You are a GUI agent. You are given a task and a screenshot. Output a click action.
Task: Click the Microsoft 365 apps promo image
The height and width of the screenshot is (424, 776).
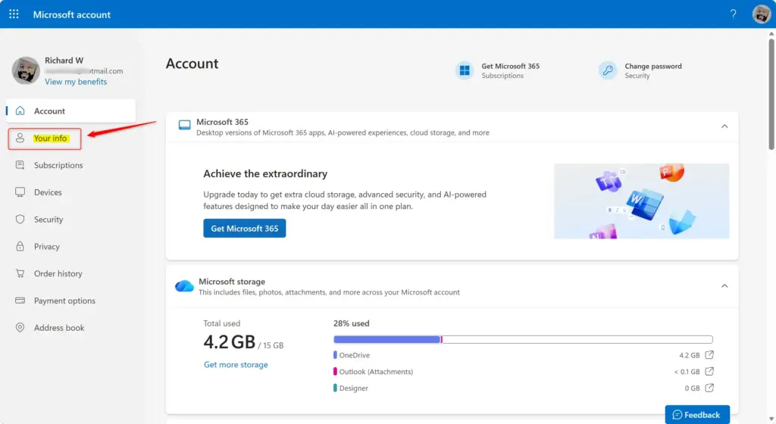tap(641, 201)
